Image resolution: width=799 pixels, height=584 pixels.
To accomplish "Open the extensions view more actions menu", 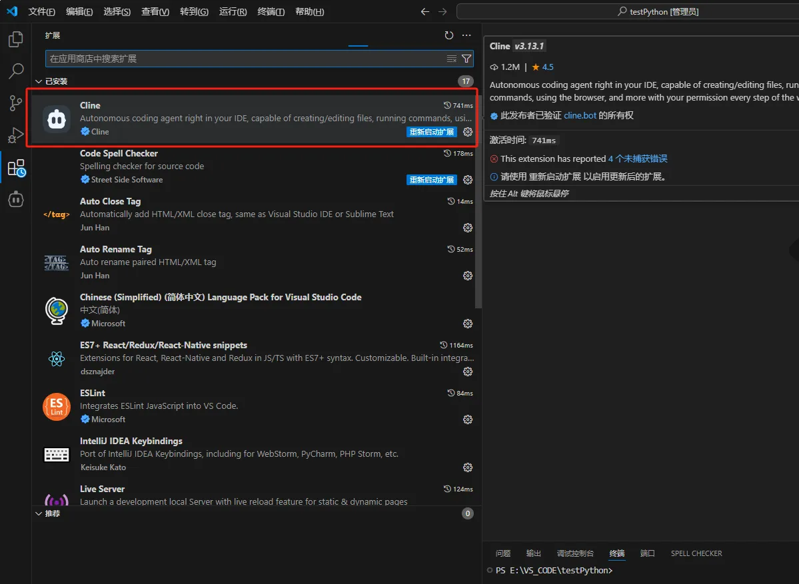I will pyautogui.click(x=466, y=35).
